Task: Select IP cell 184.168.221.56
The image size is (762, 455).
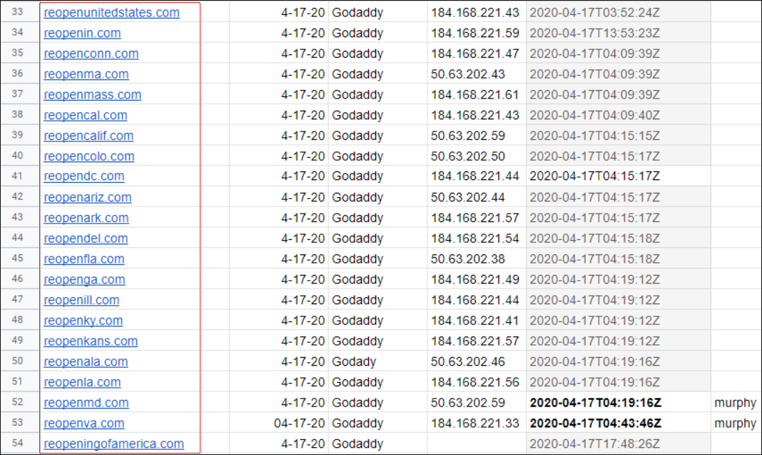Action: click(x=477, y=382)
